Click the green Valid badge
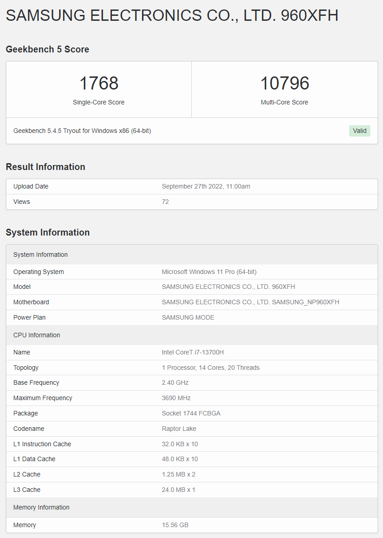 pos(359,131)
